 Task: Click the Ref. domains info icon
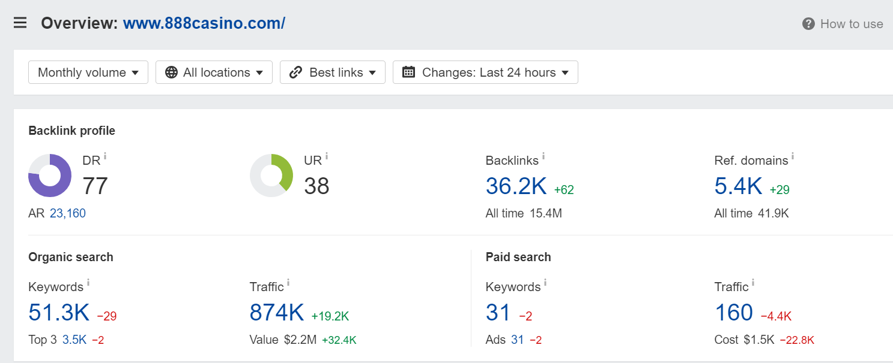(x=793, y=156)
